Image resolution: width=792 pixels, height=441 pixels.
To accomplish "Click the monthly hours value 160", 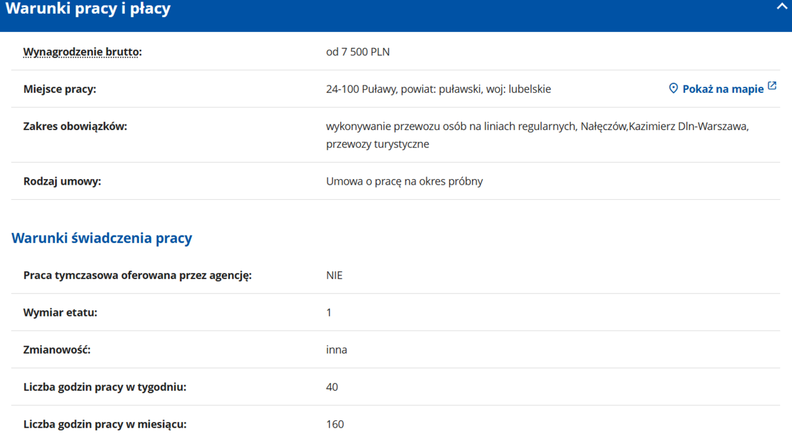I will click(335, 424).
